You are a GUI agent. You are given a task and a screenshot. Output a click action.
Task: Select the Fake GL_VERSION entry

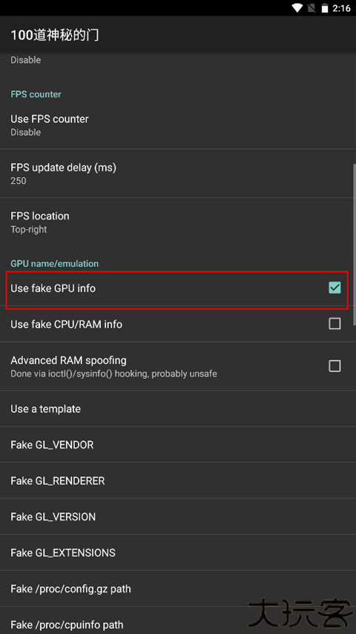tap(178, 516)
